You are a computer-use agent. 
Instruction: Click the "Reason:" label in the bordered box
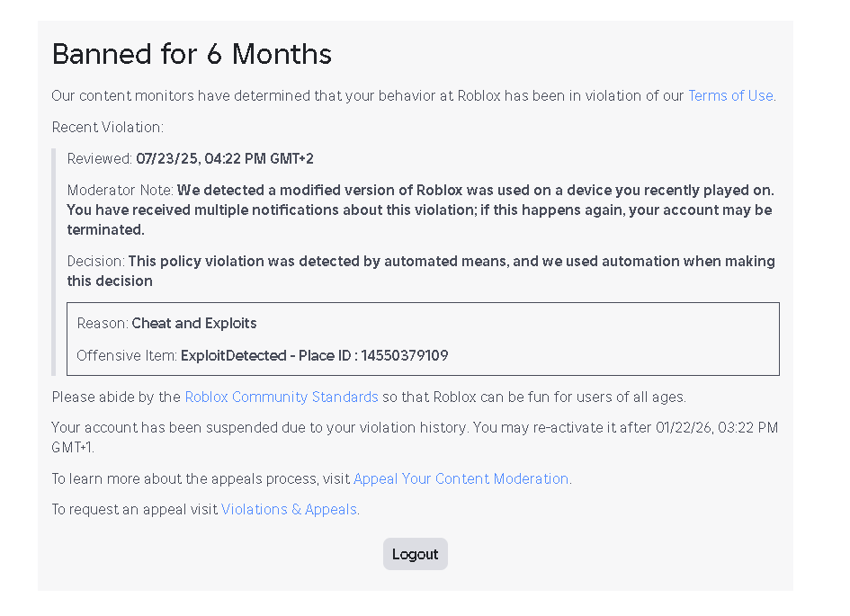(103, 323)
